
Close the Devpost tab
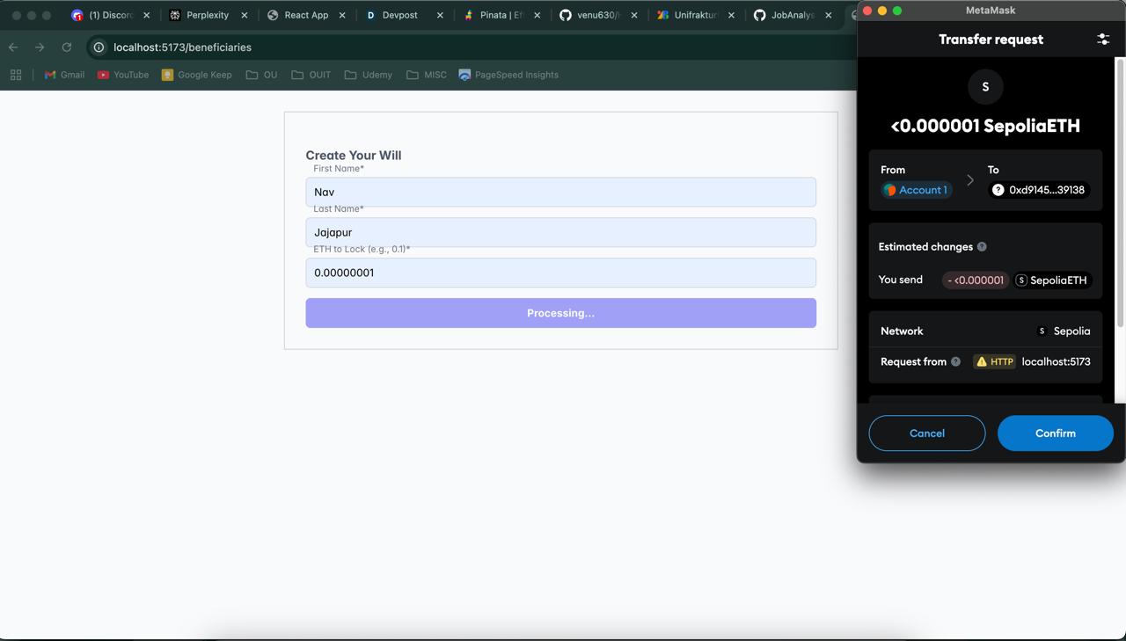pyautogui.click(x=440, y=15)
